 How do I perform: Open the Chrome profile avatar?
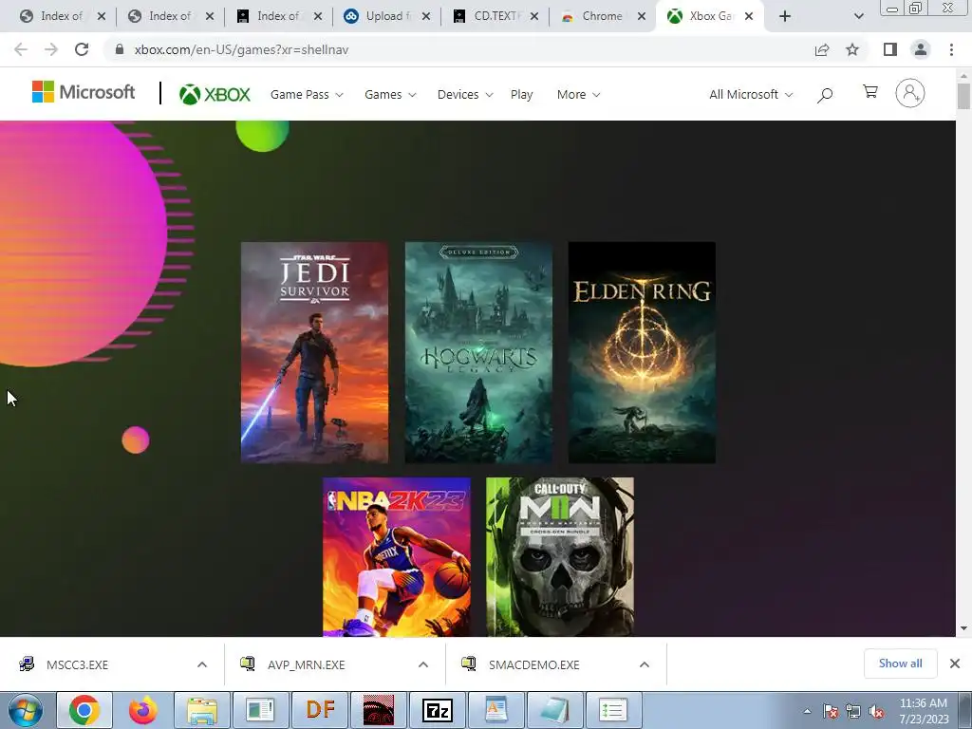(921, 49)
